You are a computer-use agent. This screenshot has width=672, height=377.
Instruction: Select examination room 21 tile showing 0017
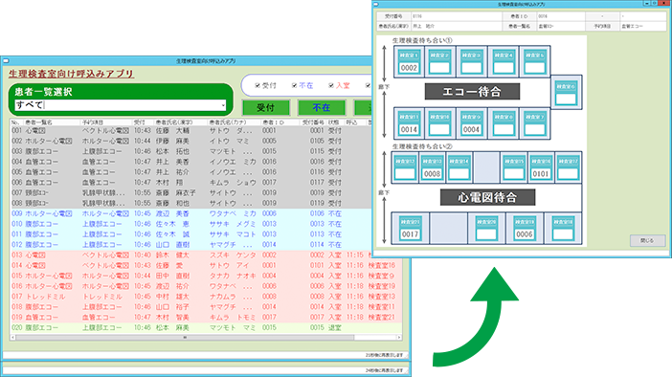click(410, 229)
